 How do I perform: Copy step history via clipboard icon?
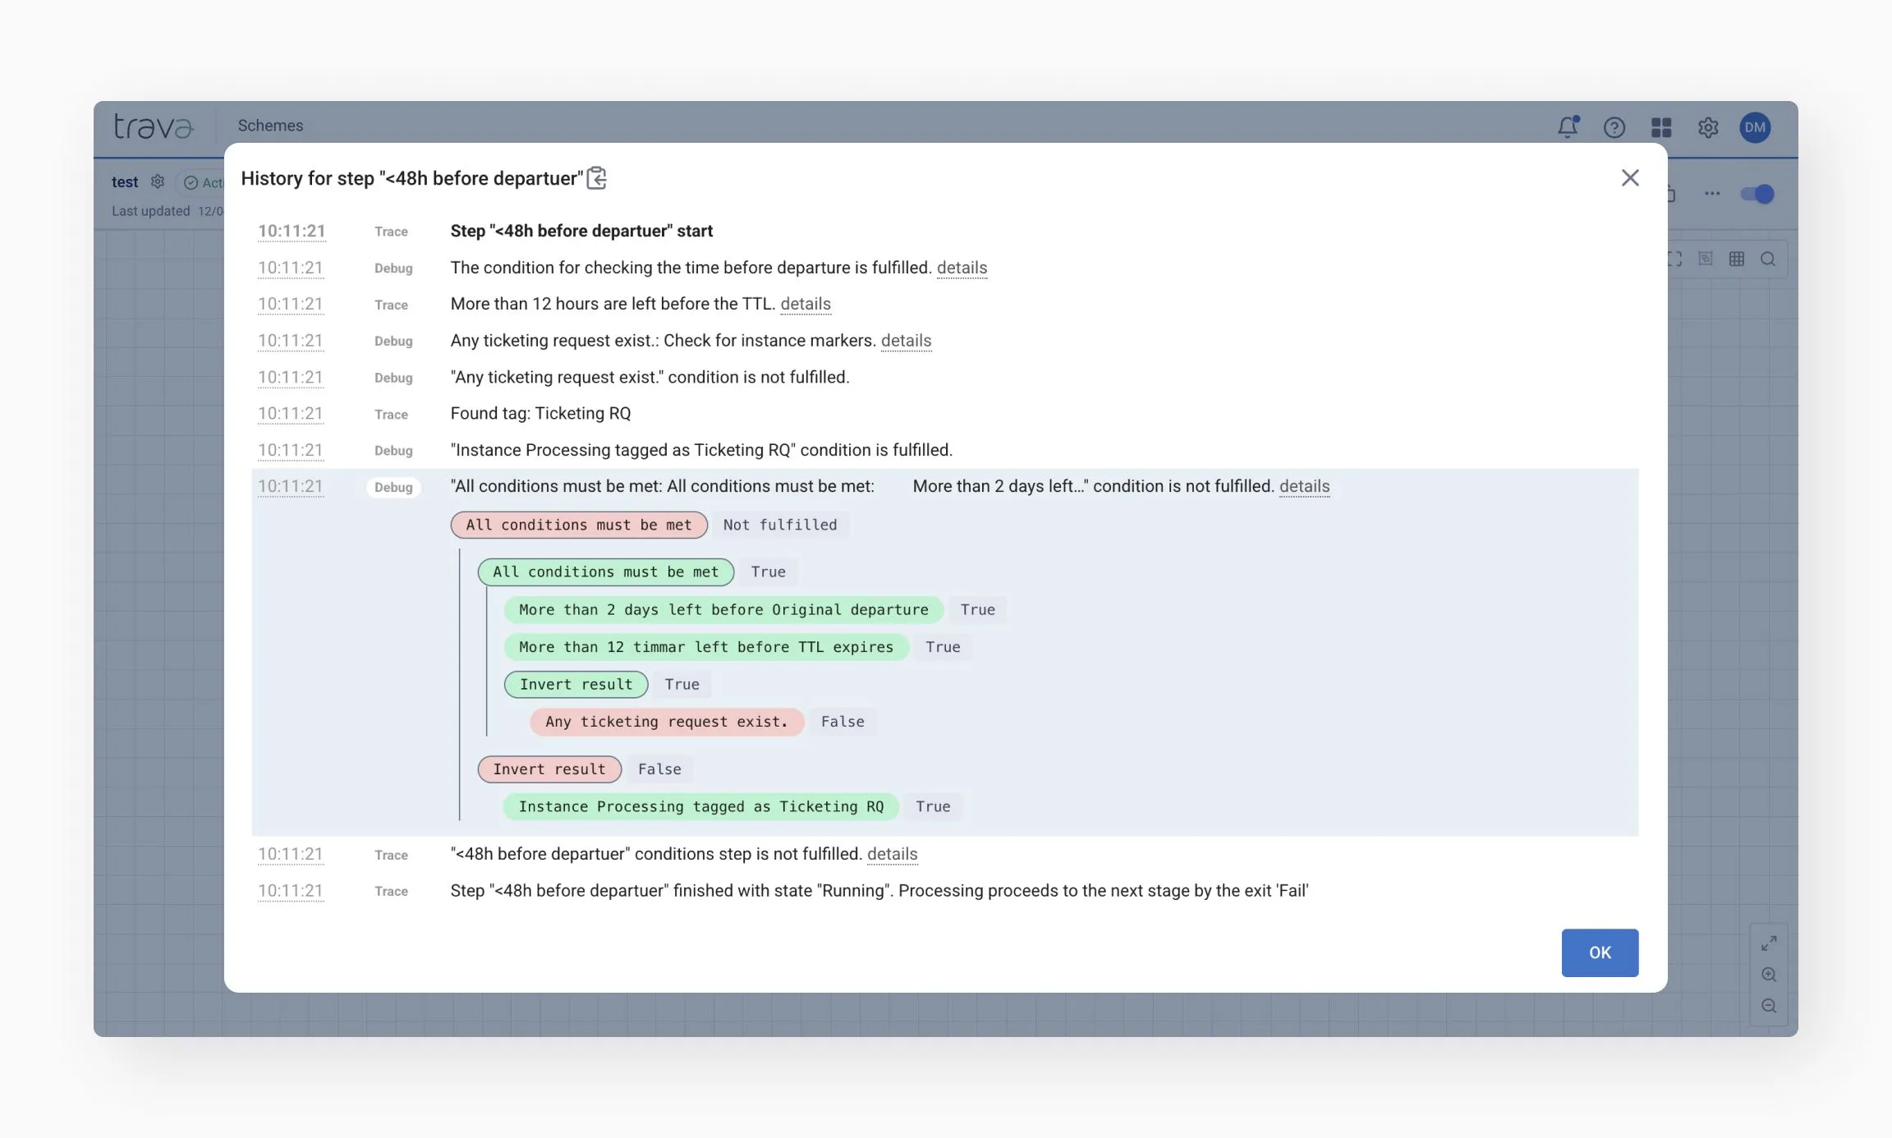tap(597, 178)
